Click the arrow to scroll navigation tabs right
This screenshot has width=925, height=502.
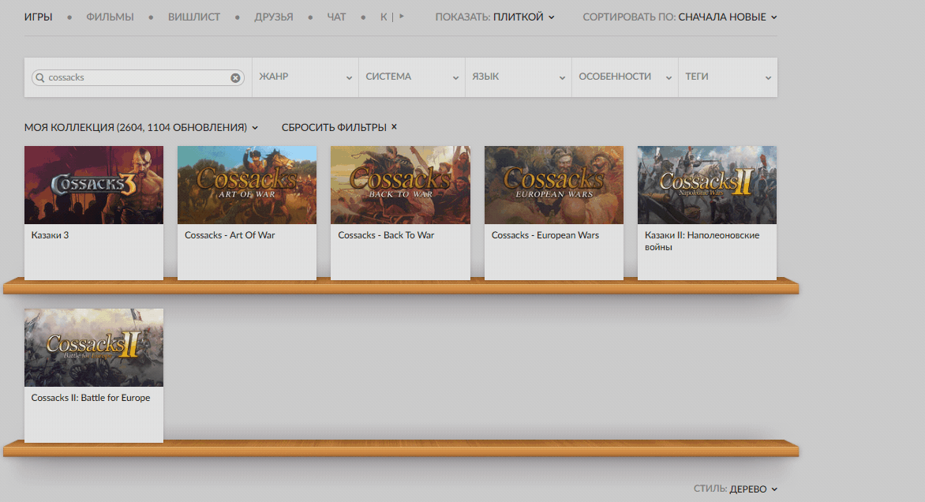(x=402, y=17)
